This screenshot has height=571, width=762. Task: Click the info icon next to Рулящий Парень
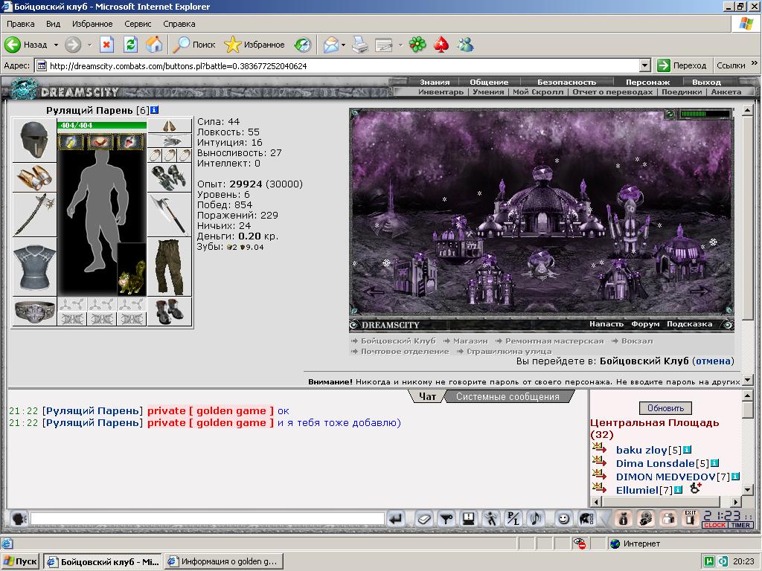pos(155,110)
